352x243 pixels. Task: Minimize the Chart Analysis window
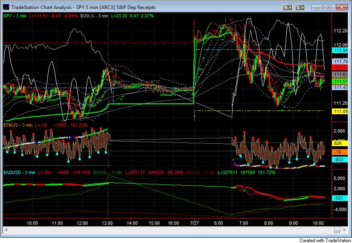pos(317,7)
